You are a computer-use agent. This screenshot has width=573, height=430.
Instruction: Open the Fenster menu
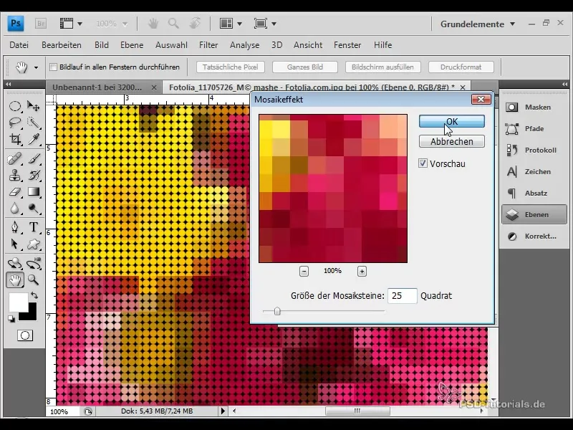[x=347, y=45]
